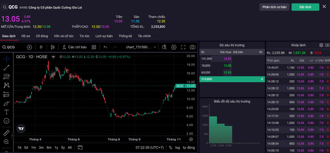Toggle auto scale (tự động)

[189, 148]
